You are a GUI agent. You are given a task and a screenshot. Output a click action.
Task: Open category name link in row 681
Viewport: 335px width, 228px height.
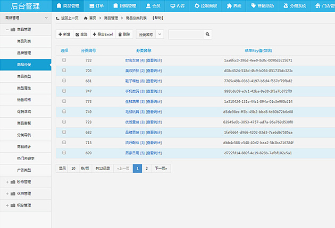[132, 81]
